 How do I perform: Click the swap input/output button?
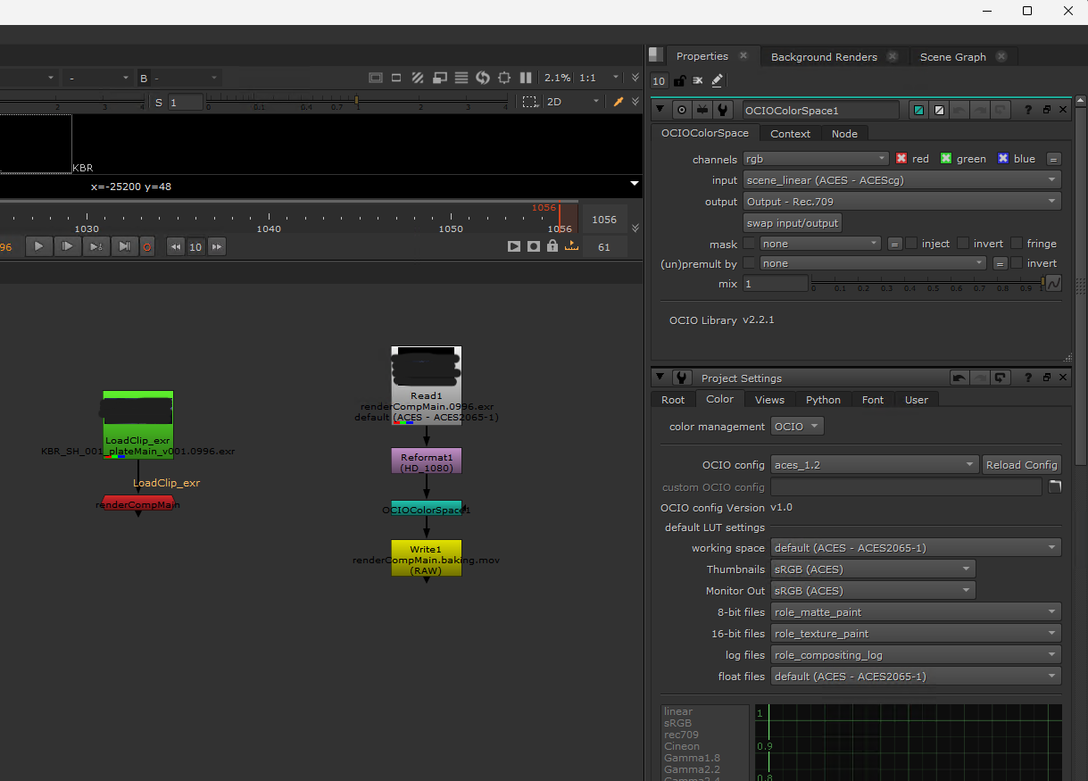(x=793, y=222)
